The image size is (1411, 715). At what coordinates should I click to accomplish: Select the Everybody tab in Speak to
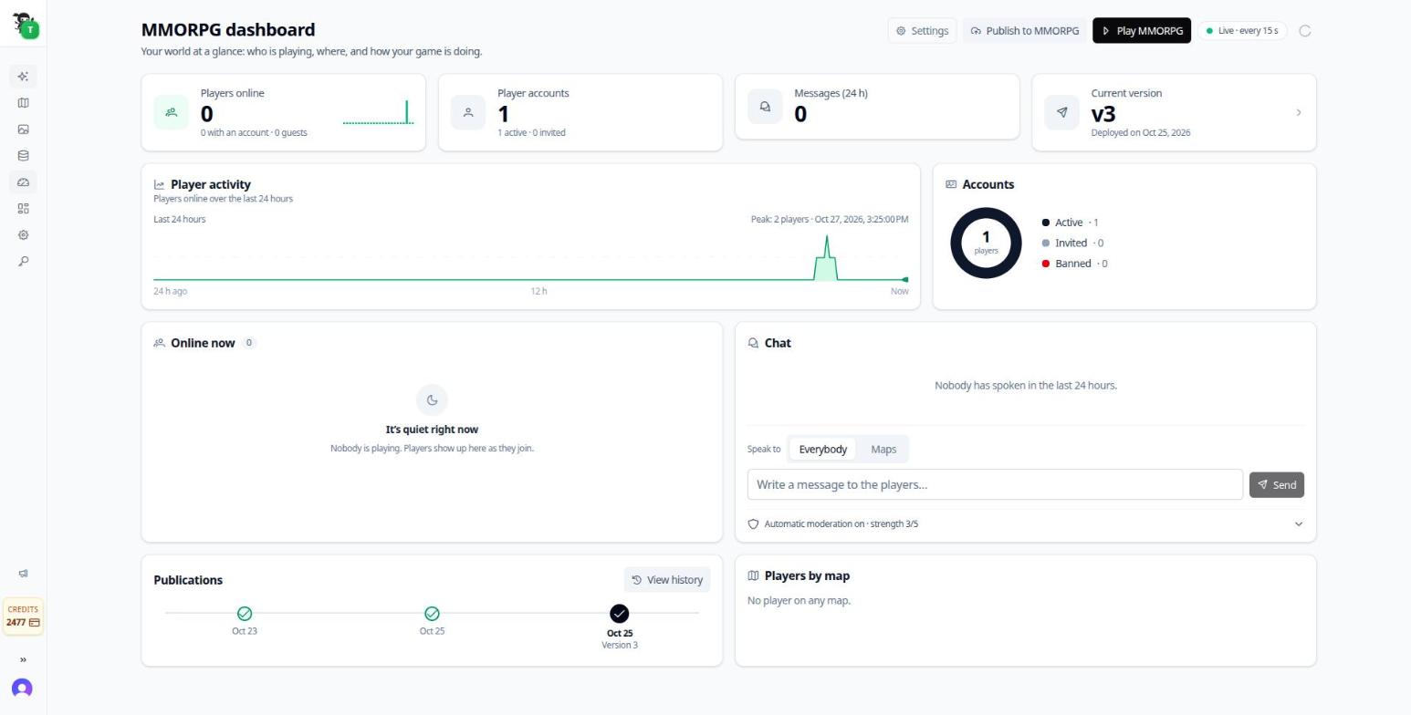point(822,450)
